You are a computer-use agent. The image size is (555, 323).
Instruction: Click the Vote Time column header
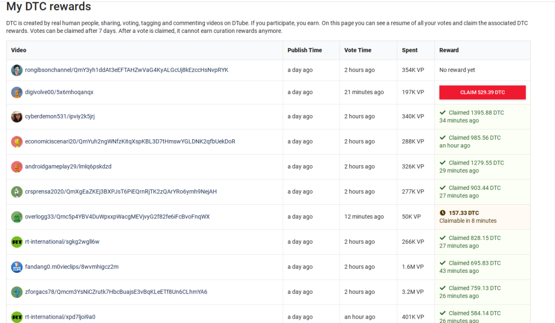tap(358, 50)
